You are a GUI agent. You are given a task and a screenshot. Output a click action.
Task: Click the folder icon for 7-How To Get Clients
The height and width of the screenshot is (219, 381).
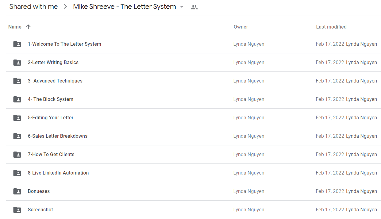coord(17,155)
